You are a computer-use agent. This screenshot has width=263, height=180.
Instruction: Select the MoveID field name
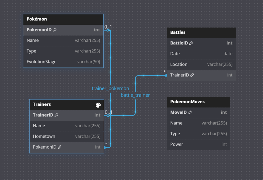[178, 112]
